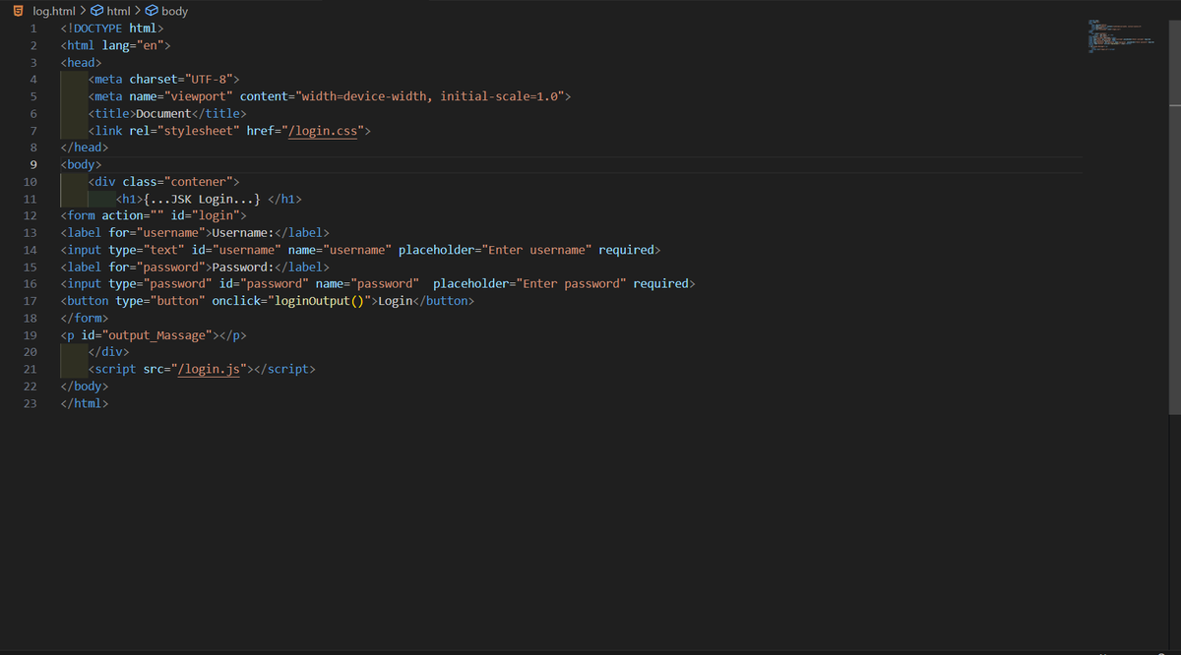
Task: Click the "Enter password" placeholder value
Action: (571, 283)
